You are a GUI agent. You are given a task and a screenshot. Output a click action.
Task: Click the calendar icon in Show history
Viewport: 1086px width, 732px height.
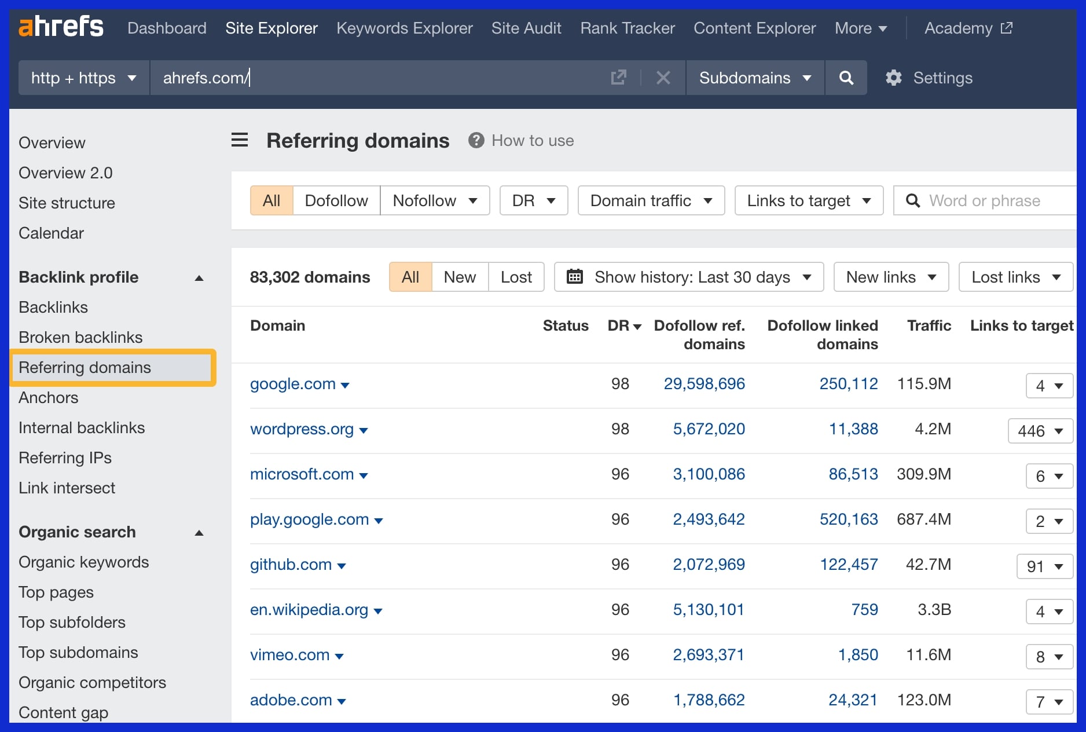(574, 276)
